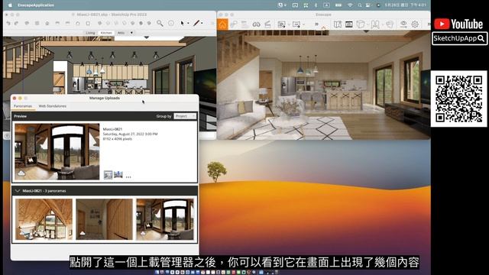
Task: Choose the SketchUp Select arrow tool
Action: click(183, 23)
